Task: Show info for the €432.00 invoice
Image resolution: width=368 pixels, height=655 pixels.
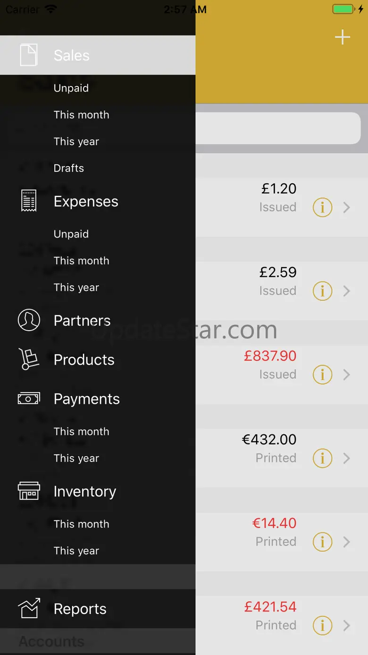Action: (323, 458)
